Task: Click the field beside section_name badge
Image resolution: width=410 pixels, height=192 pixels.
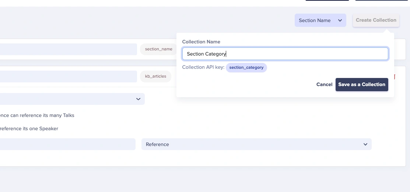Action: click(68, 49)
